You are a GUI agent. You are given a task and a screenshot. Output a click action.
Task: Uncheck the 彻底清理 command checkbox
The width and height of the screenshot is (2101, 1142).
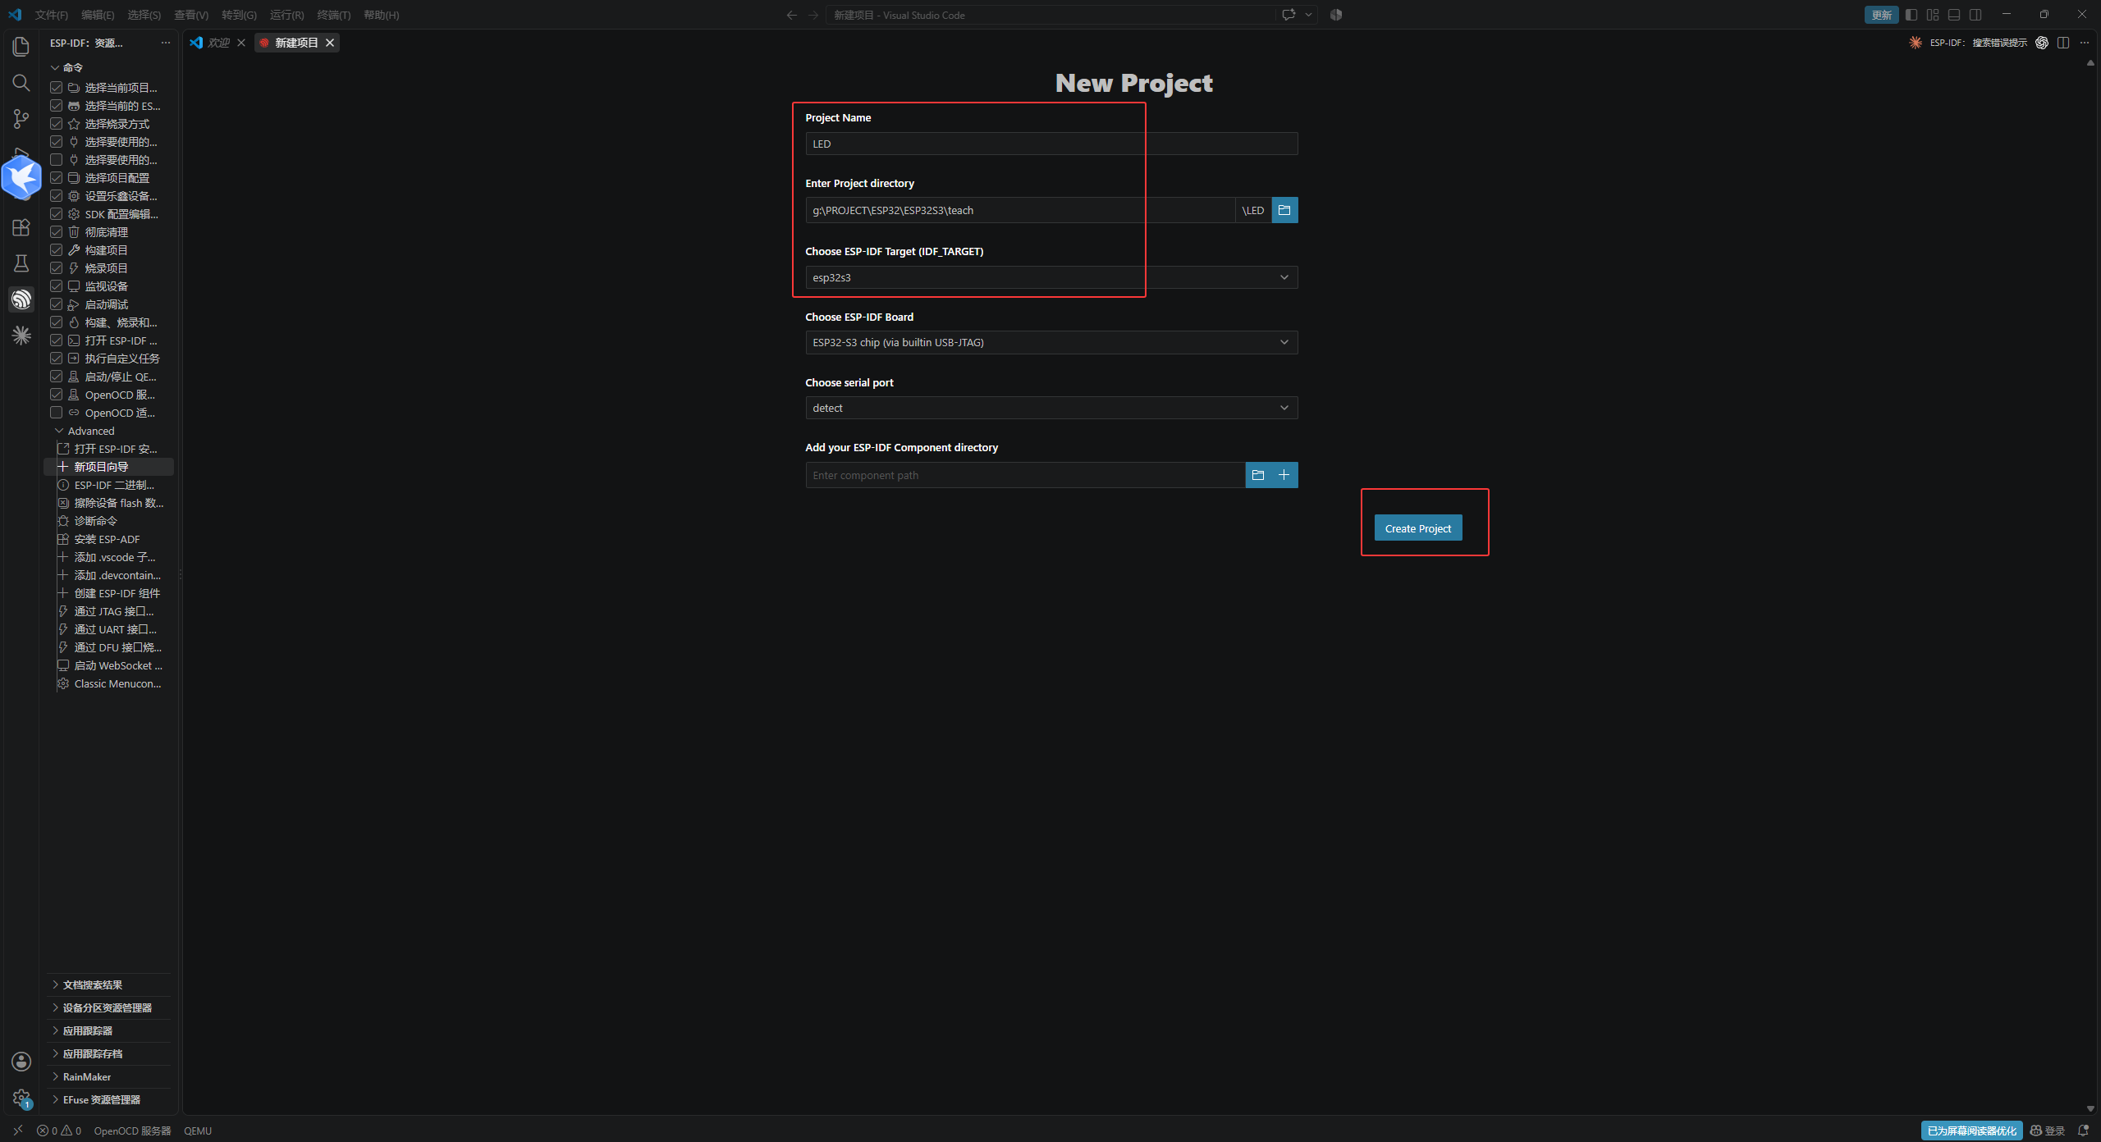click(x=57, y=232)
